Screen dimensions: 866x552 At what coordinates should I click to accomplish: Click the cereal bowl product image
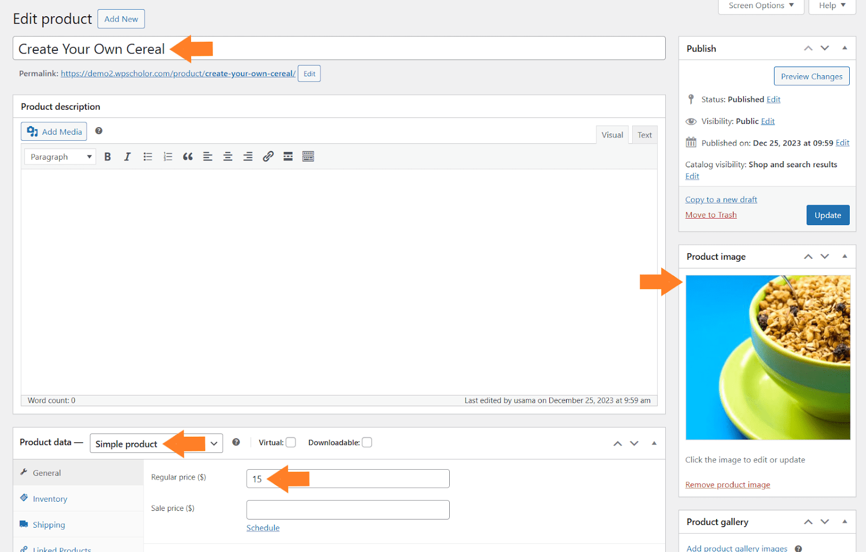tap(768, 358)
